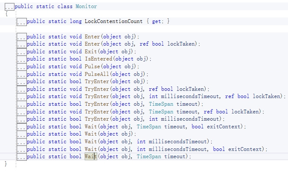
Task: Expand collapsed block before LockContentionCount property
Action: coord(21,22)
